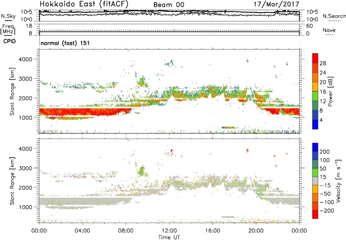Click the '18' frequency axis tick
The width and height of the screenshot is (346, 240).
(x=29, y=26)
